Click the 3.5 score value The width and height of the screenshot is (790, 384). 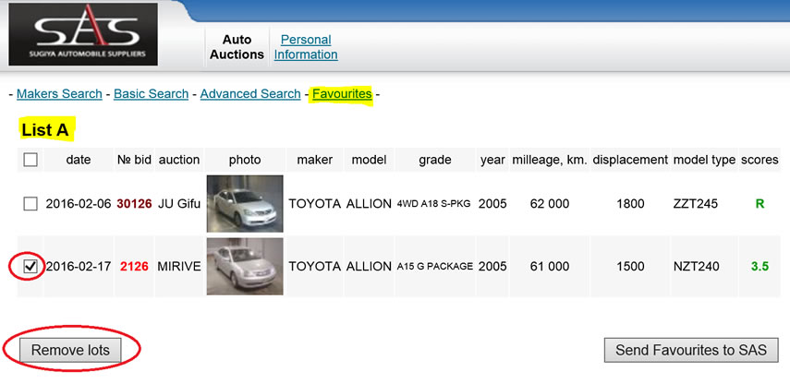[760, 266]
